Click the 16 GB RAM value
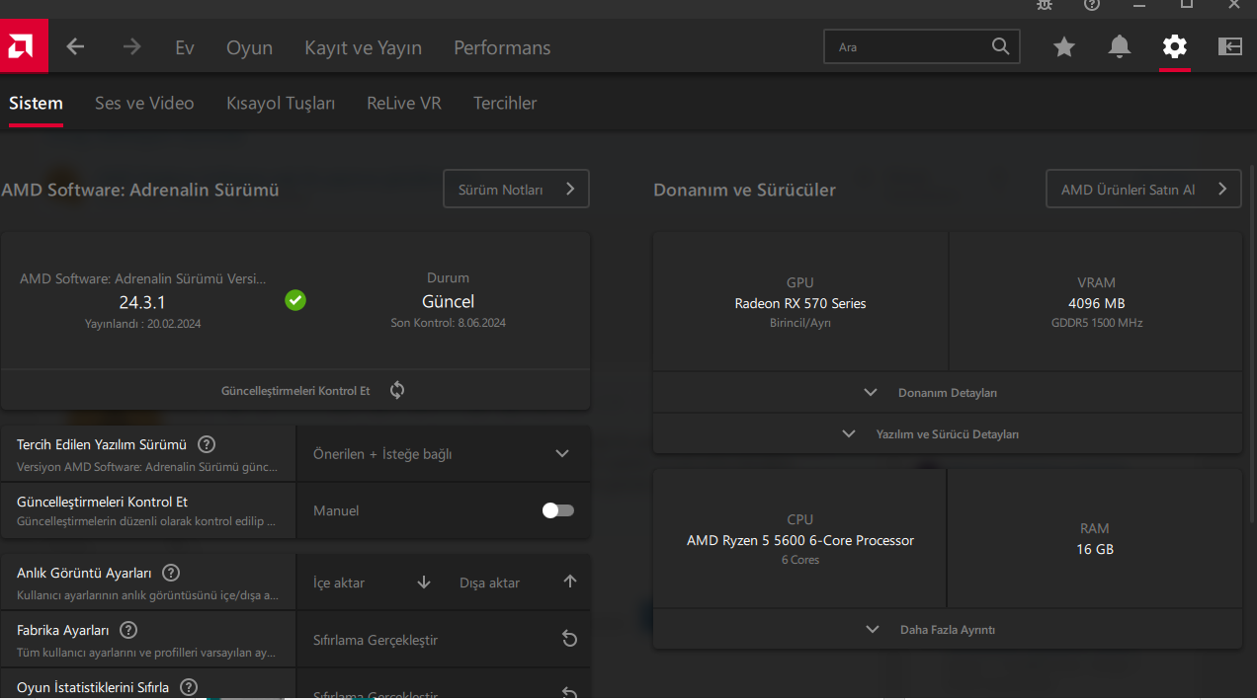 [x=1095, y=549]
